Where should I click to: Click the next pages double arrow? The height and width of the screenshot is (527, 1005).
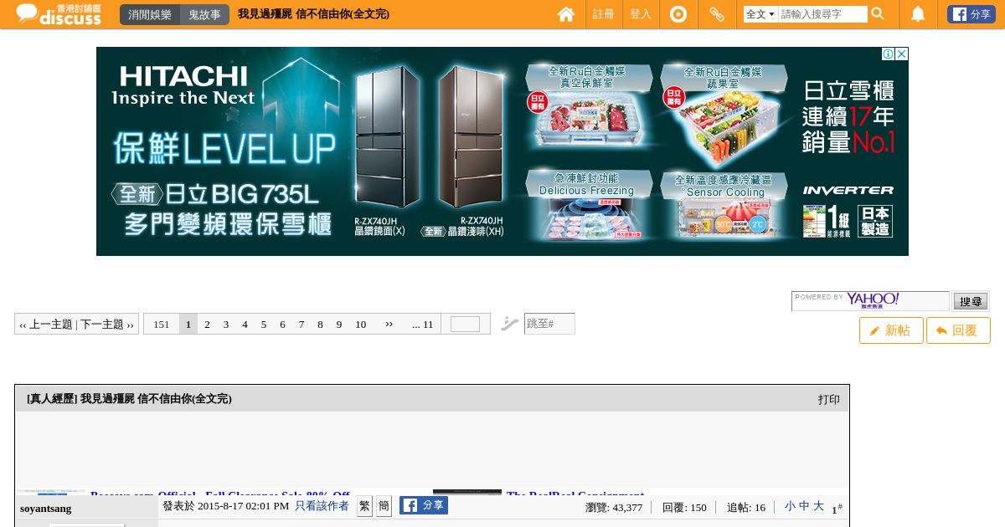coord(389,325)
